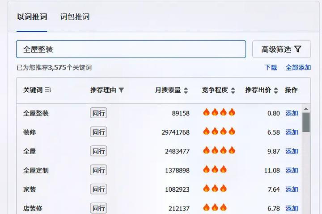The width and height of the screenshot is (322, 214).
Task: Select the keyword cell 全屋整装 in the table
Action: [36, 113]
